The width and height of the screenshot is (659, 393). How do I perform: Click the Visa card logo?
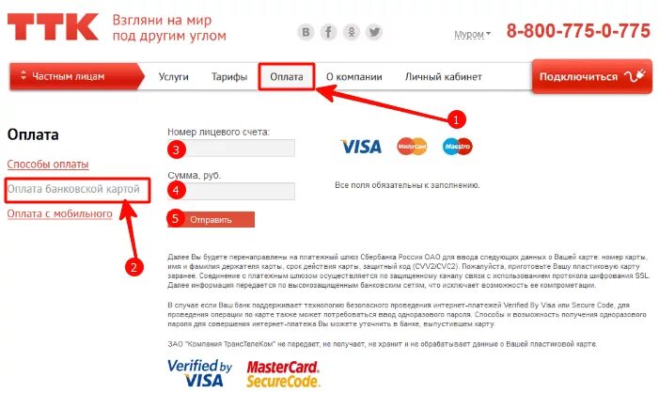tap(361, 147)
